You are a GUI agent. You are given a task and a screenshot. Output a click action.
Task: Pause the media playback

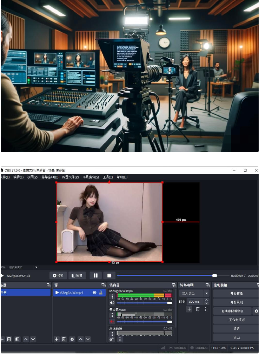pyautogui.click(x=96, y=276)
